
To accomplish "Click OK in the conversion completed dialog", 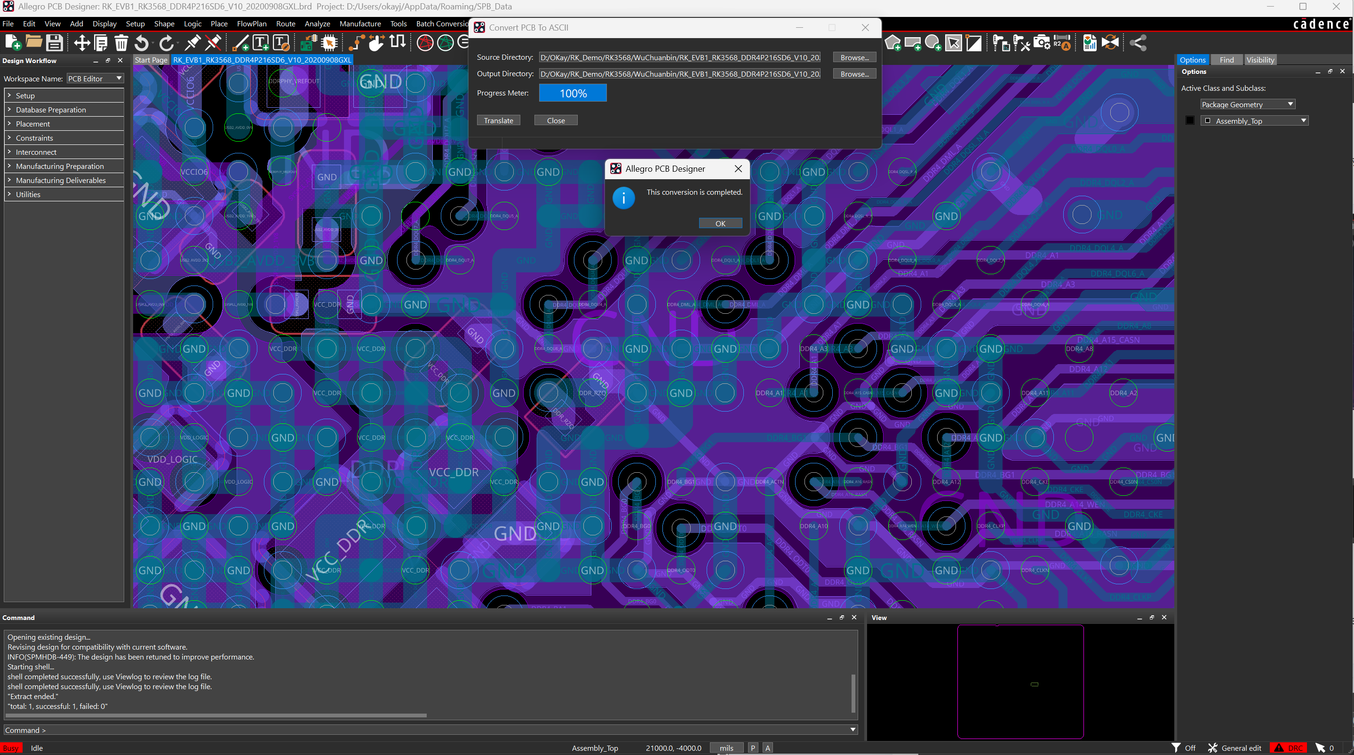I will pyautogui.click(x=720, y=223).
